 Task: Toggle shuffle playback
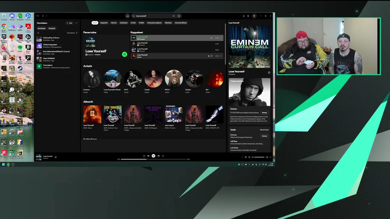144,156
